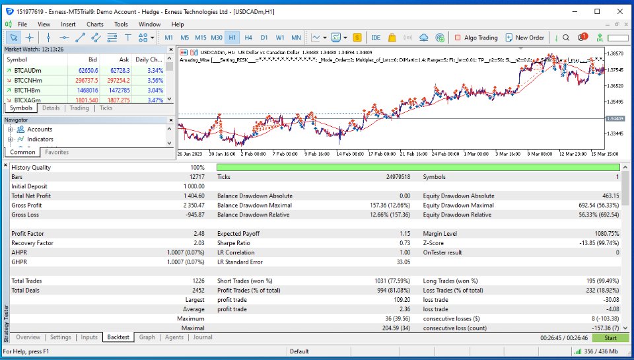The height and width of the screenshot is (360, 634).
Task: Switch chart to D1 timeframe
Action: coord(264,38)
